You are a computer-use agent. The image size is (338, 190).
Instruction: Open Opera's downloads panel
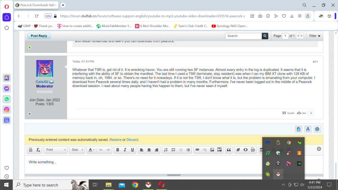(x=292, y=16)
